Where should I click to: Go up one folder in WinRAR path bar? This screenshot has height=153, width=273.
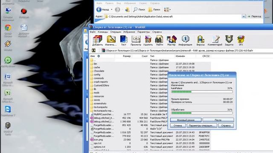93,51
